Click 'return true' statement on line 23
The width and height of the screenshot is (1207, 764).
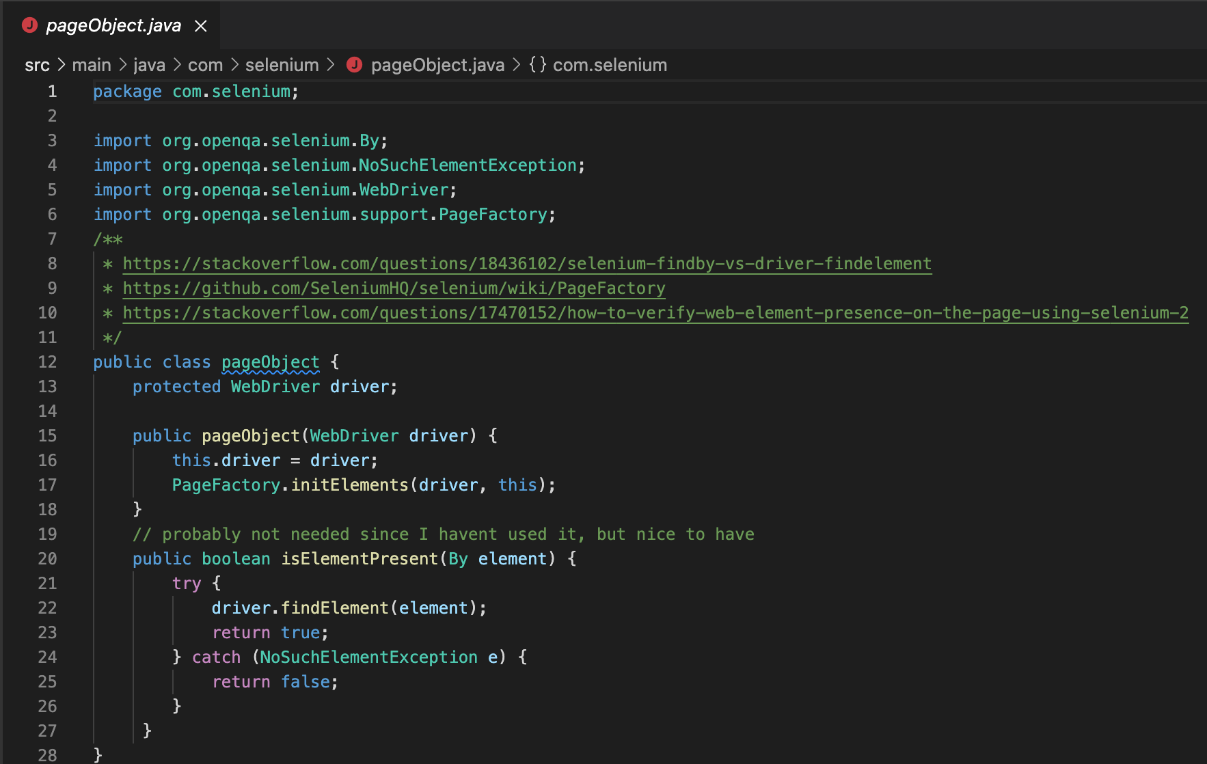tap(270, 633)
